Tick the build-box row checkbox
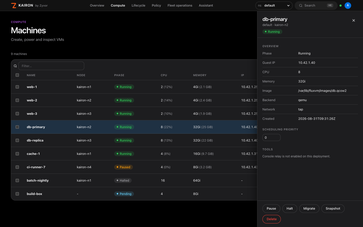This screenshot has height=227, width=363. click(x=17, y=194)
